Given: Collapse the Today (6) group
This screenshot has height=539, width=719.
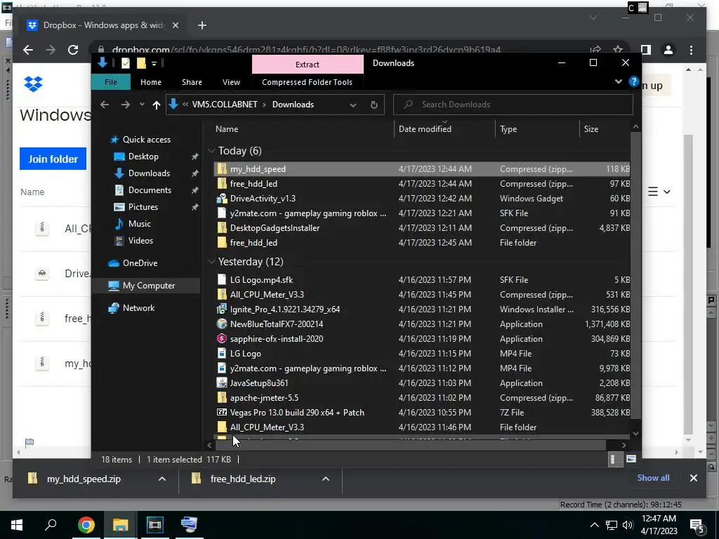Looking at the screenshot, I should coord(211,150).
